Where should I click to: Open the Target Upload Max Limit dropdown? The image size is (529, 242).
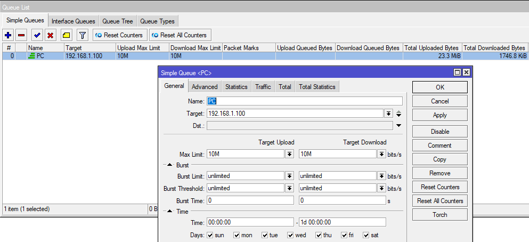click(x=290, y=154)
